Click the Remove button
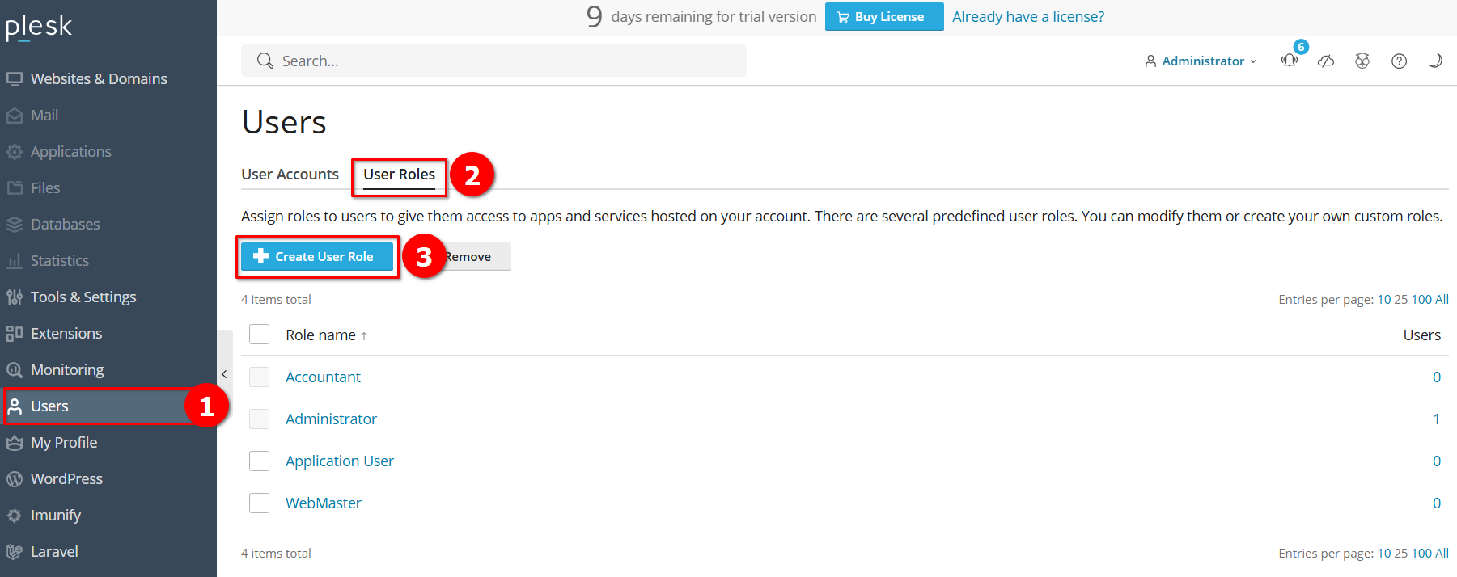 click(x=468, y=256)
